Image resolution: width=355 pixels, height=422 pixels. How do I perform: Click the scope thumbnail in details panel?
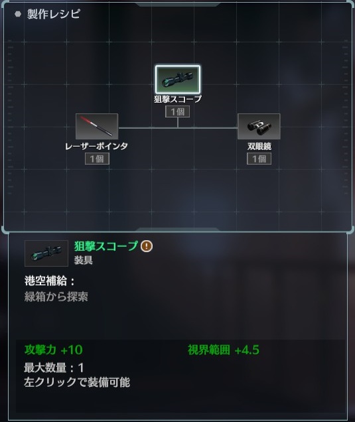tap(46, 253)
